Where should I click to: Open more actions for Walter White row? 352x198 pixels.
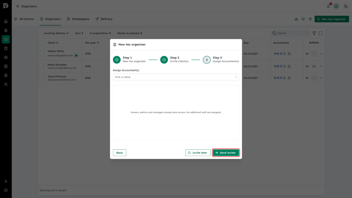321,54
